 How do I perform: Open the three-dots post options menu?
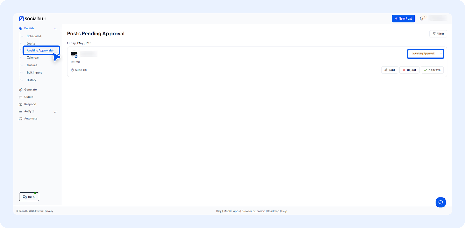point(440,54)
